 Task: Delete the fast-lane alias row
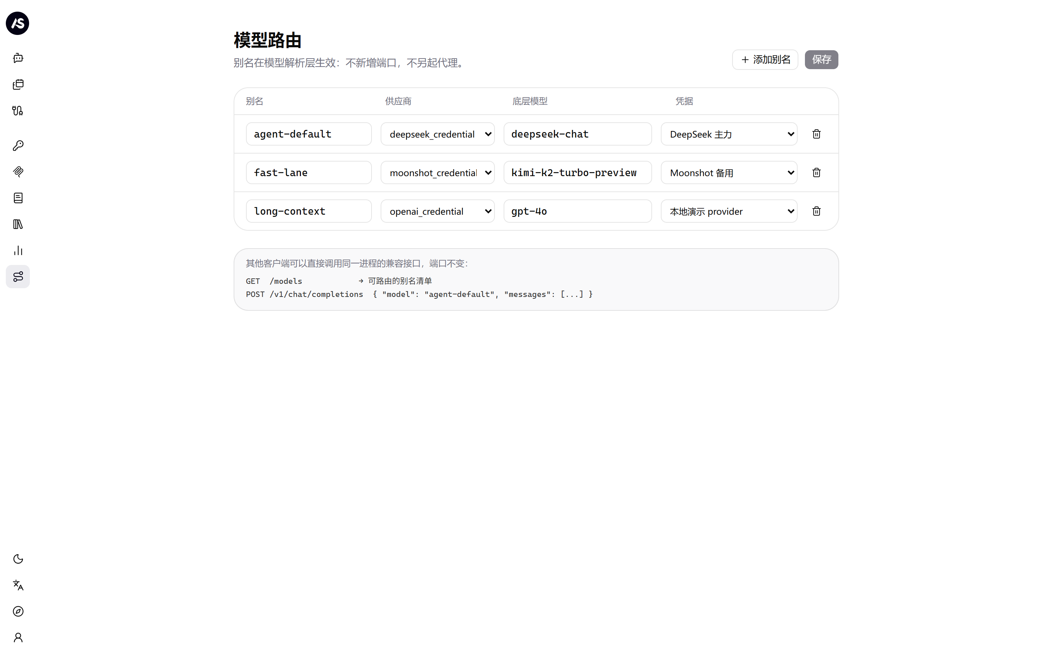coord(816,172)
